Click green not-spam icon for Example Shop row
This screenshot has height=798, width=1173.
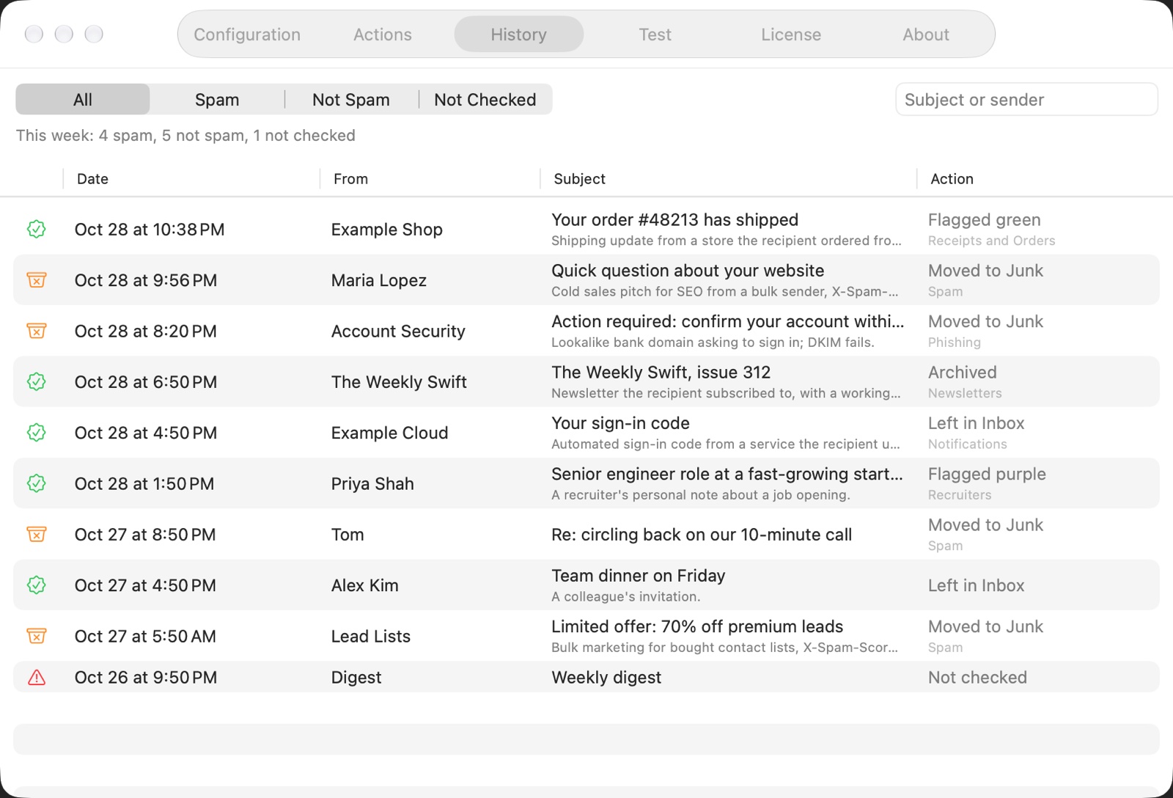(37, 230)
